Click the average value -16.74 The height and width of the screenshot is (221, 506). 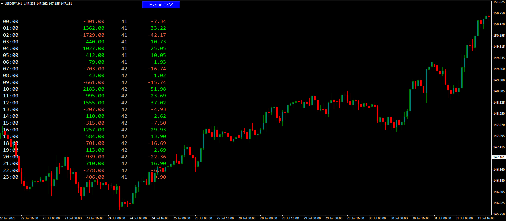(157, 69)
